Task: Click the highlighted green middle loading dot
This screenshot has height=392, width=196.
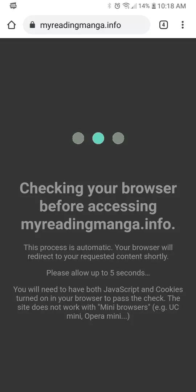Action: coord(98,138)
